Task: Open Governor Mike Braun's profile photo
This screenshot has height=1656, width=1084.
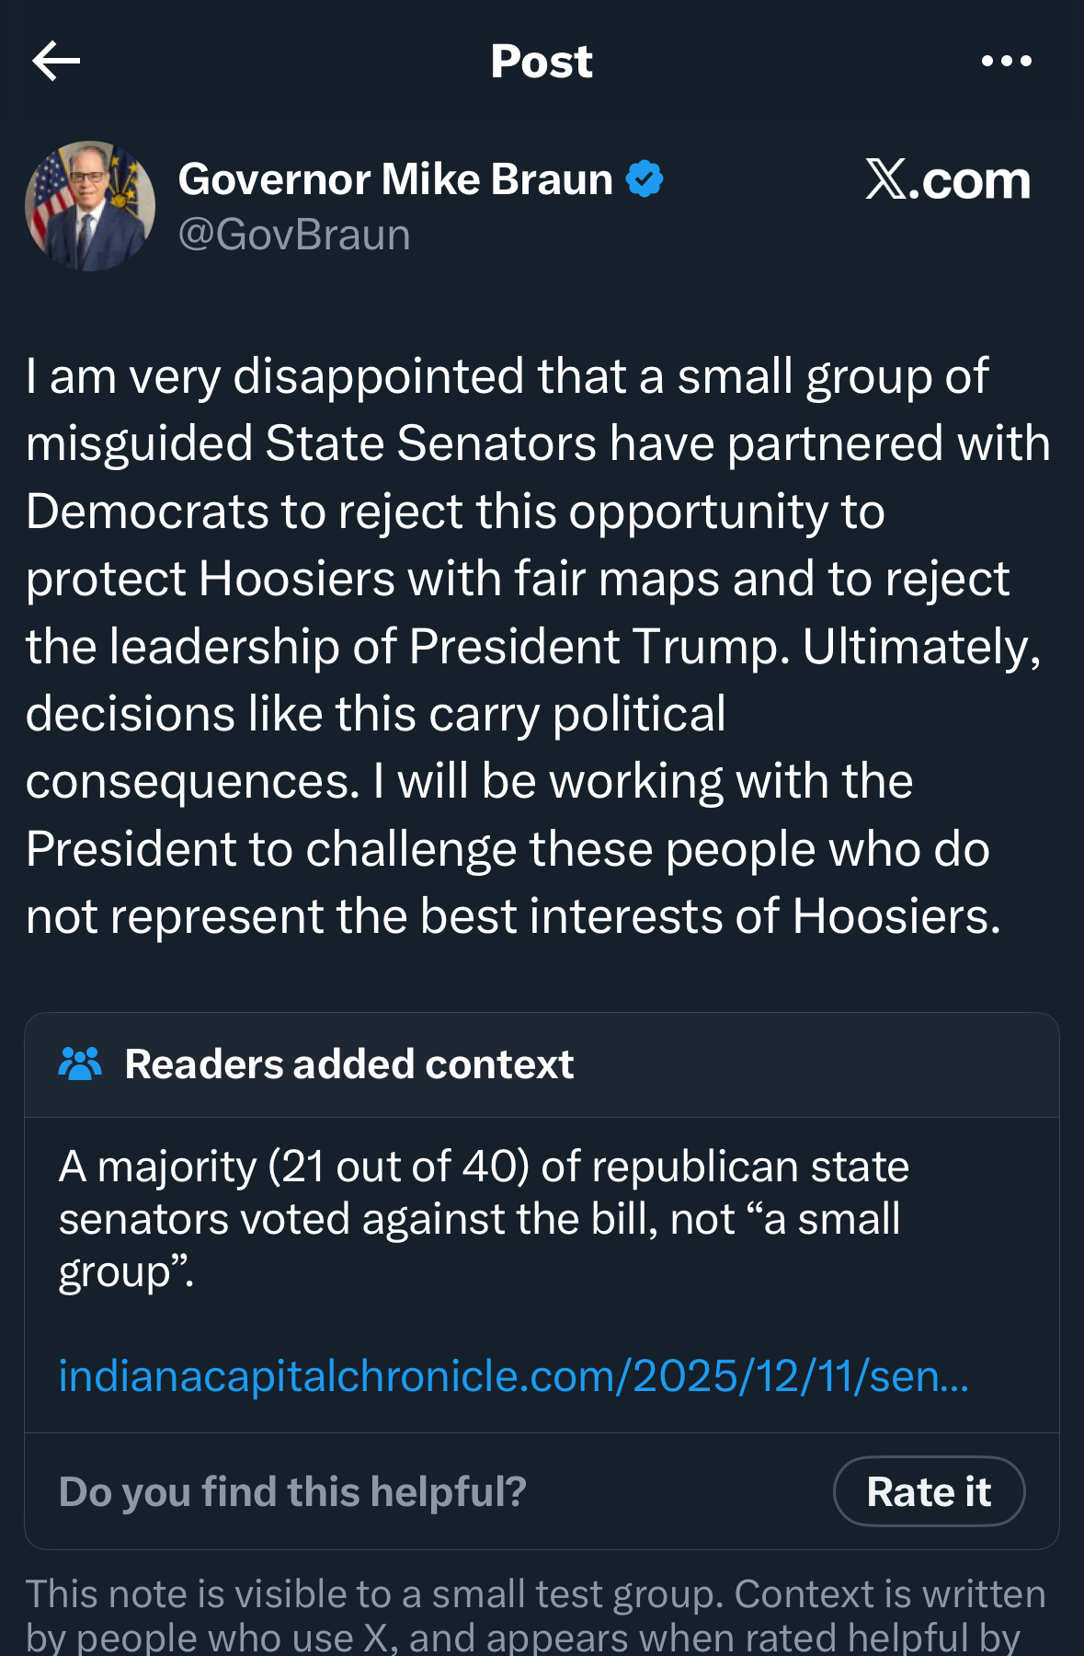Action: pyautogui.click(x=90, y=206)
